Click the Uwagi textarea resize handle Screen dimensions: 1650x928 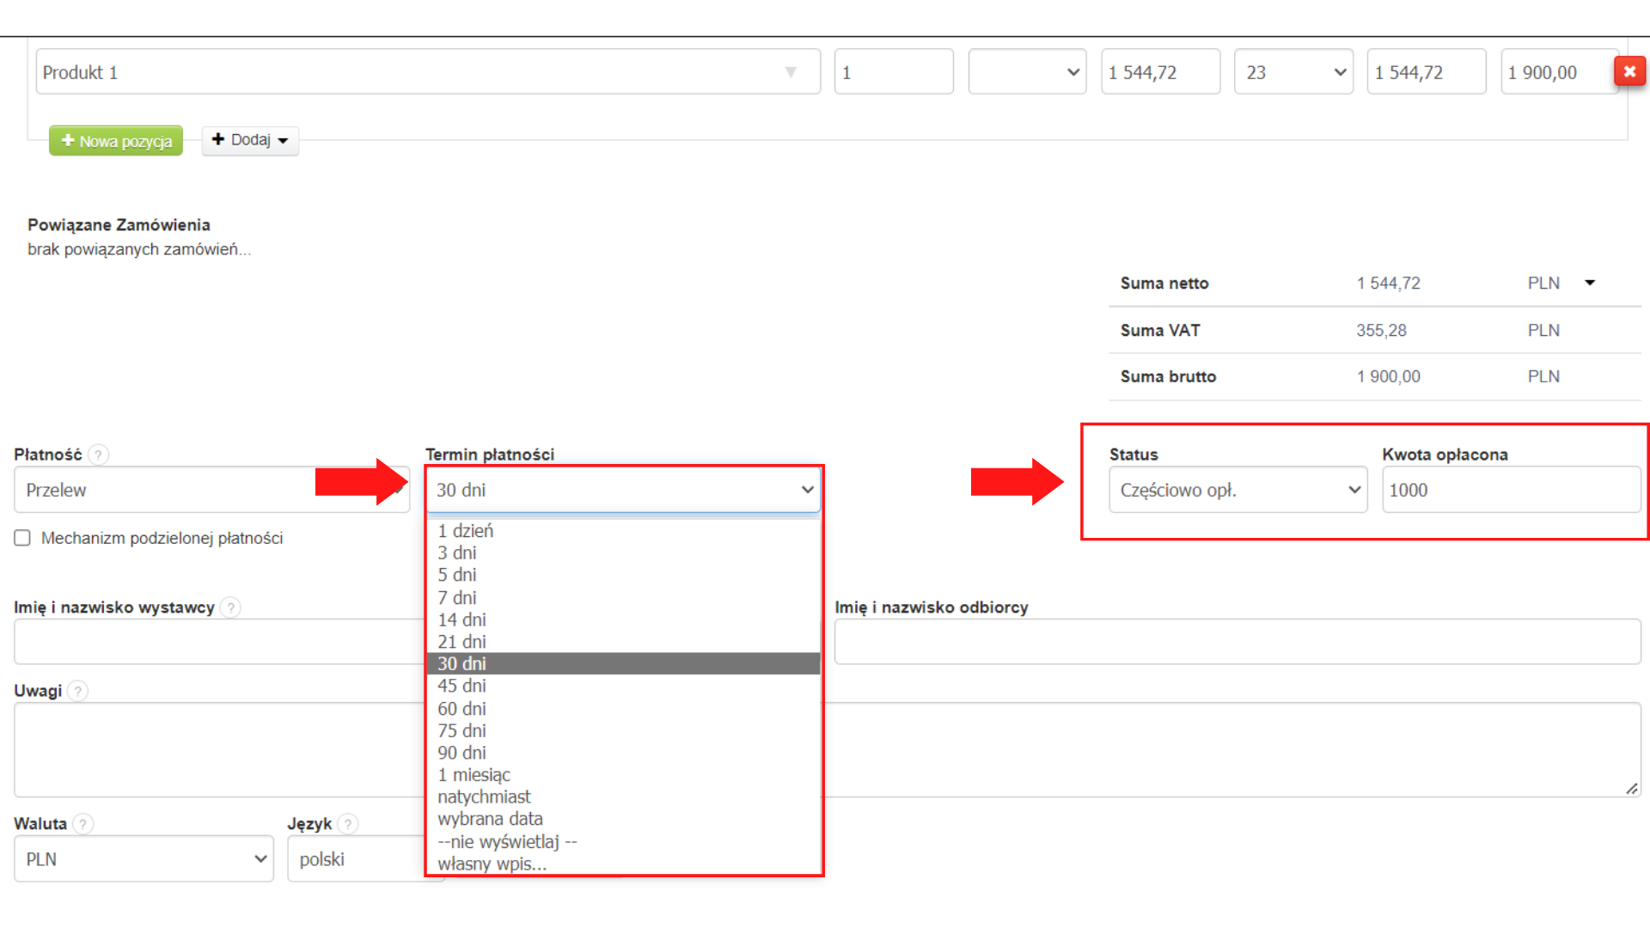(1632, 788)
